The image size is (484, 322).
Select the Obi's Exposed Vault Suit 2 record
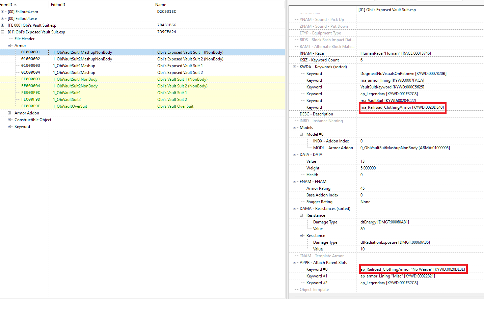click(142, 73)
